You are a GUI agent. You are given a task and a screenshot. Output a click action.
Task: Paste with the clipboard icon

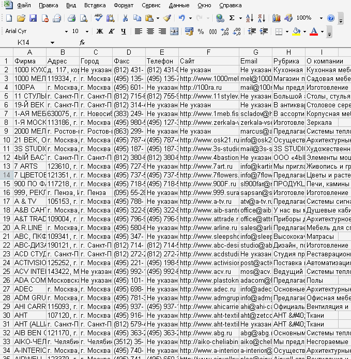pyautogui.click(x=149, y=18)
